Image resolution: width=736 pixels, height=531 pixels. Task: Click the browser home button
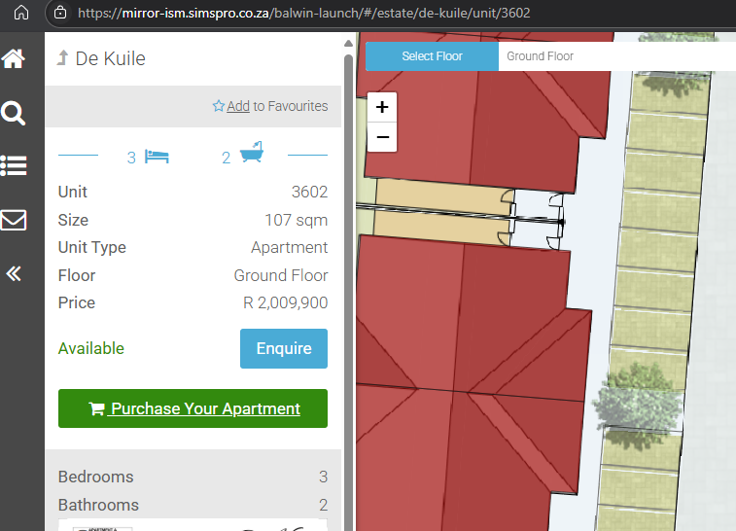[21, 13]
